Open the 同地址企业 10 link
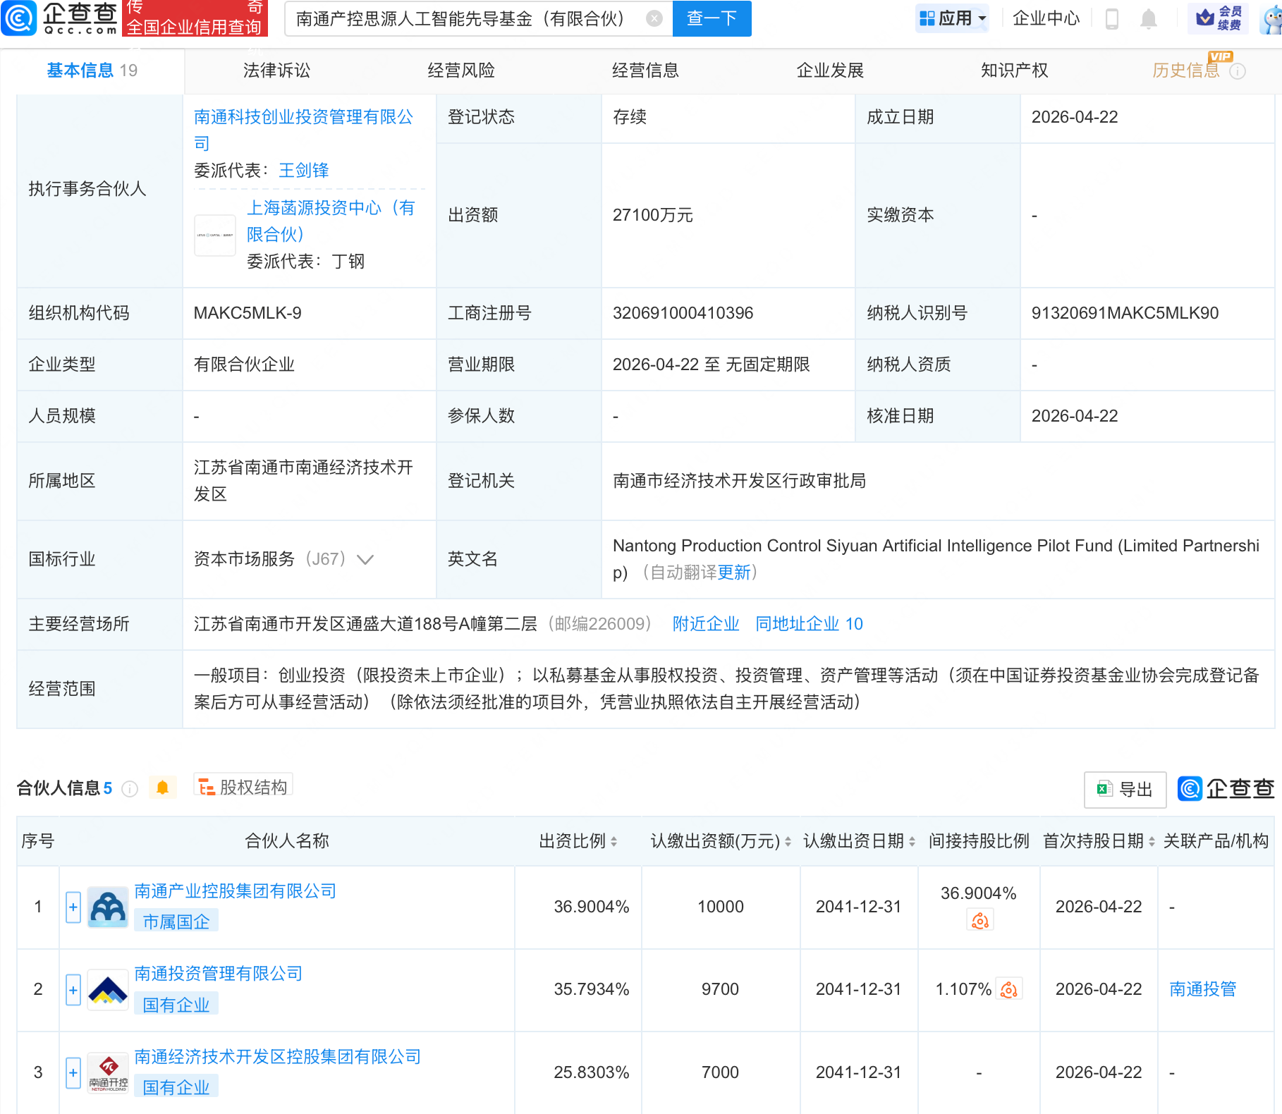 [809, 624]
